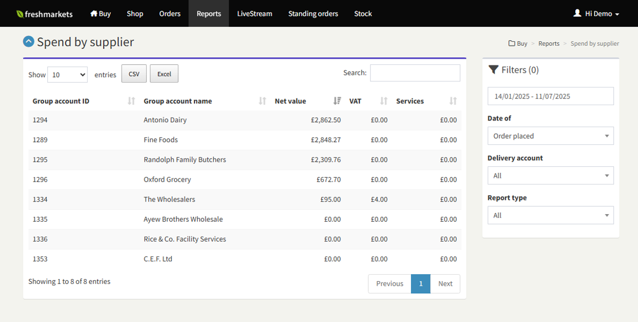The height and width of the screenshot is (322, 638).
Task: Focus the Search input field
Action: point(415,73)
